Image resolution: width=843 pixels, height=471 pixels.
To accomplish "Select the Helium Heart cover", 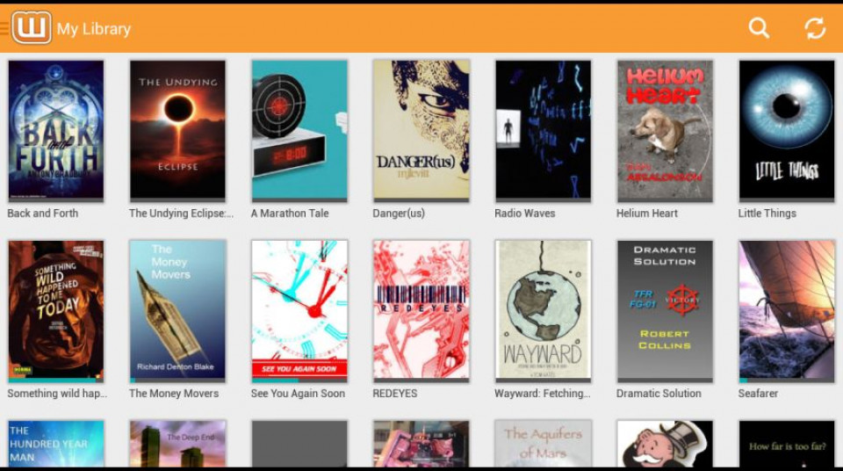I will [665, 130].
